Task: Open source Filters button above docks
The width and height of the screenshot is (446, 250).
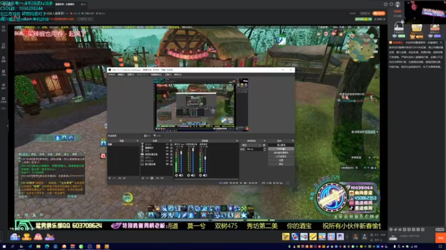Action: (x=157, y=136)
